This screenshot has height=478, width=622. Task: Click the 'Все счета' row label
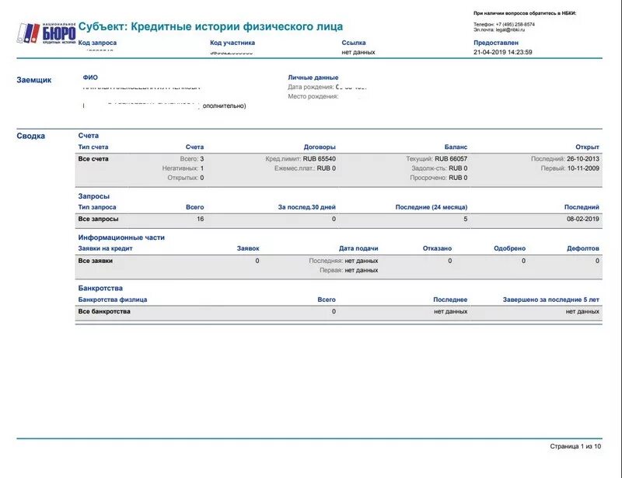(93, 159)
